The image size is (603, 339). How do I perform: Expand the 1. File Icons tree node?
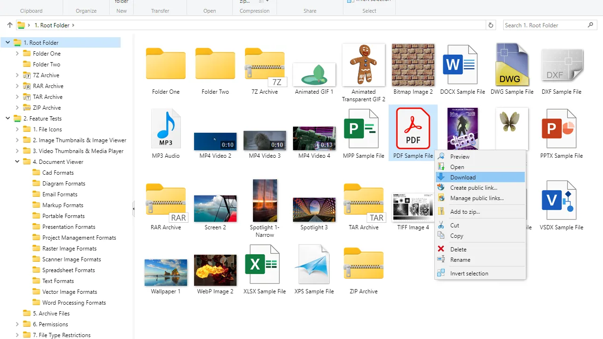coord(17,129)
